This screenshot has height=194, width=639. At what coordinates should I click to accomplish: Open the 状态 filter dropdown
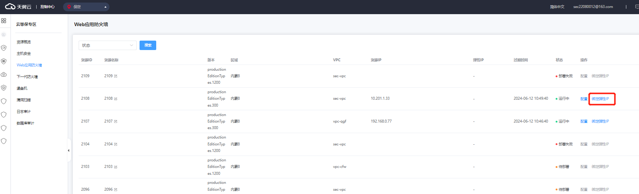click(107, 45)
